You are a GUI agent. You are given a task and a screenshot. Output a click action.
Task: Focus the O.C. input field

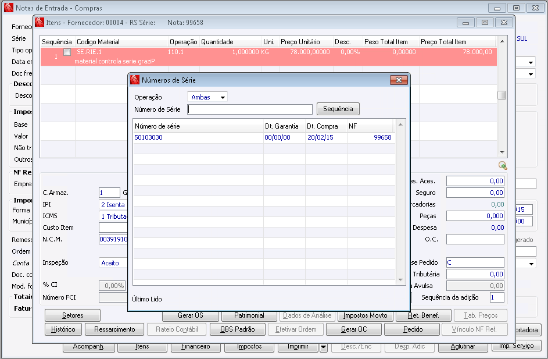[x=475, y=239]
